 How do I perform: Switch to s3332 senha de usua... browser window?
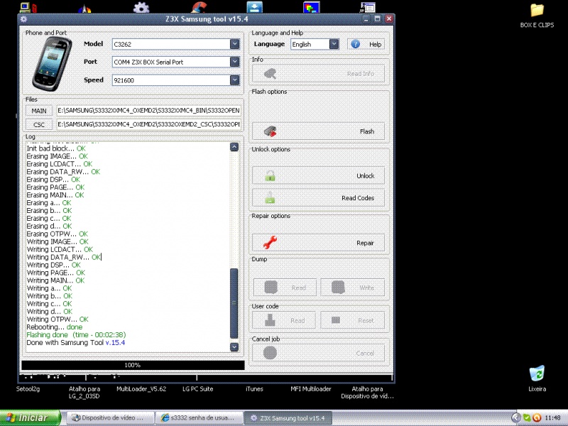pos(199,417)
